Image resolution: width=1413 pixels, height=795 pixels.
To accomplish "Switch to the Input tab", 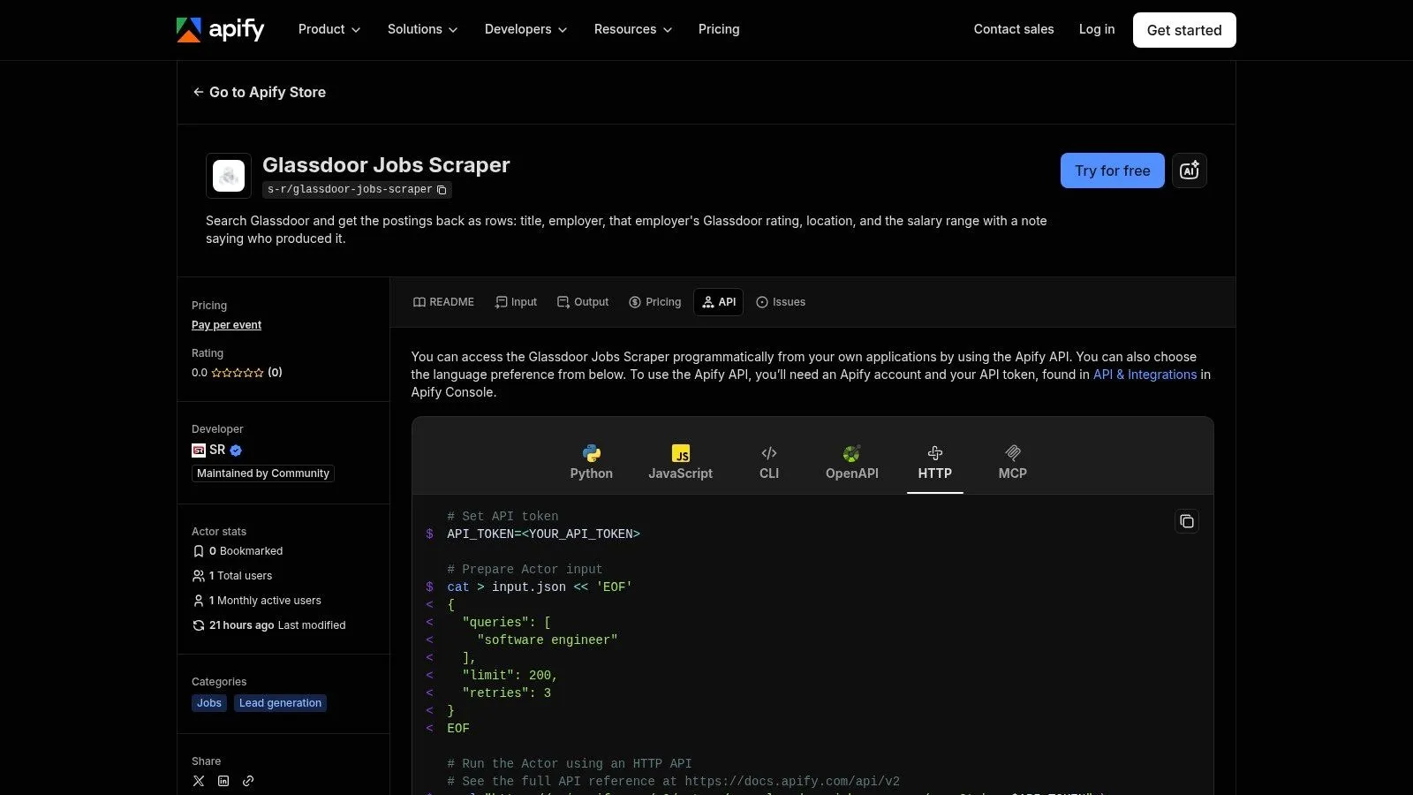I will click(516, 302).
